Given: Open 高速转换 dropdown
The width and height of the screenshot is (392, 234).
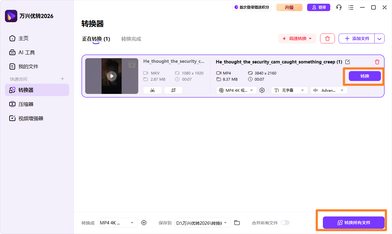Looking at the screenshot, I should coord(297,38).
